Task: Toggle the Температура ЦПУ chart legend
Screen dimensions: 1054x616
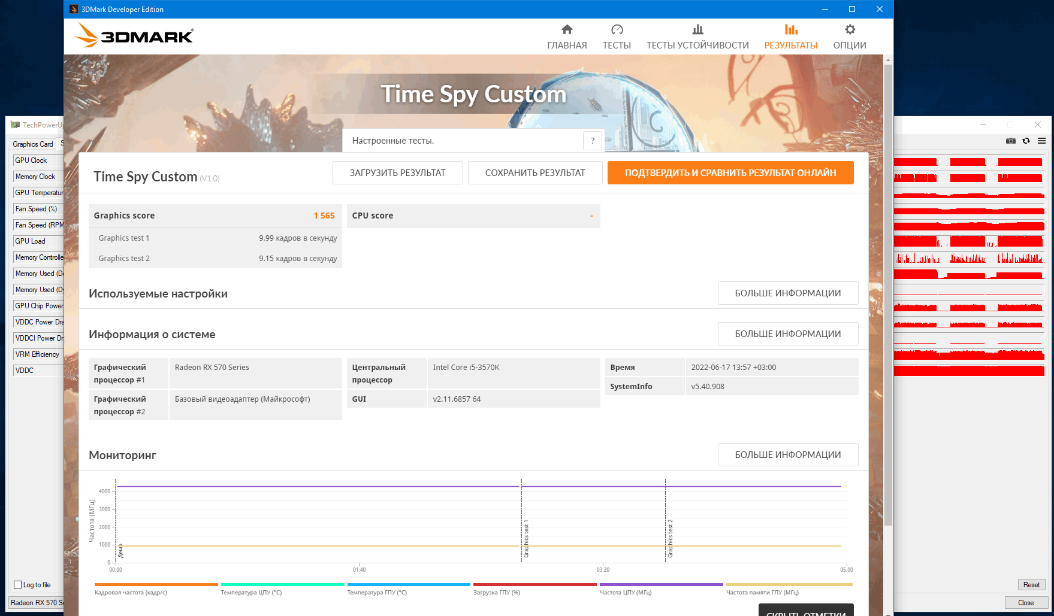Action: pos(282,589)
